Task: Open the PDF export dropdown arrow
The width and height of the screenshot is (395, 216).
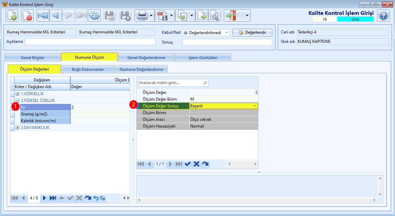Action: 171,16
